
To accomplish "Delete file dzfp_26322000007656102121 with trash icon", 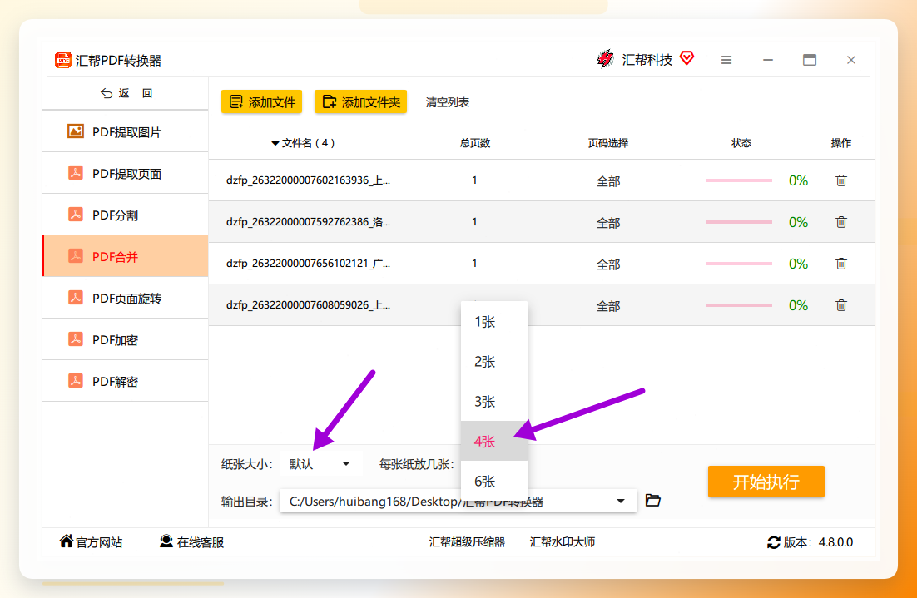I will coord(841,263).
